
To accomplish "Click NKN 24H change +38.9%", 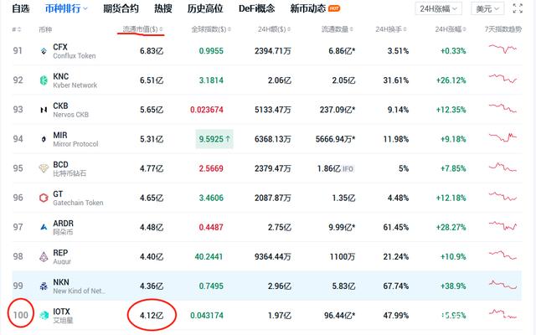I will pos(453,286).
